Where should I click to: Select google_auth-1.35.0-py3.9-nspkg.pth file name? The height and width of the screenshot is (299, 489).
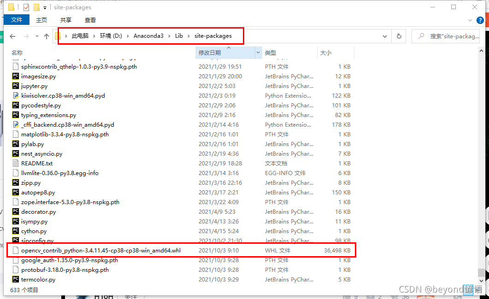click(69, 260)
